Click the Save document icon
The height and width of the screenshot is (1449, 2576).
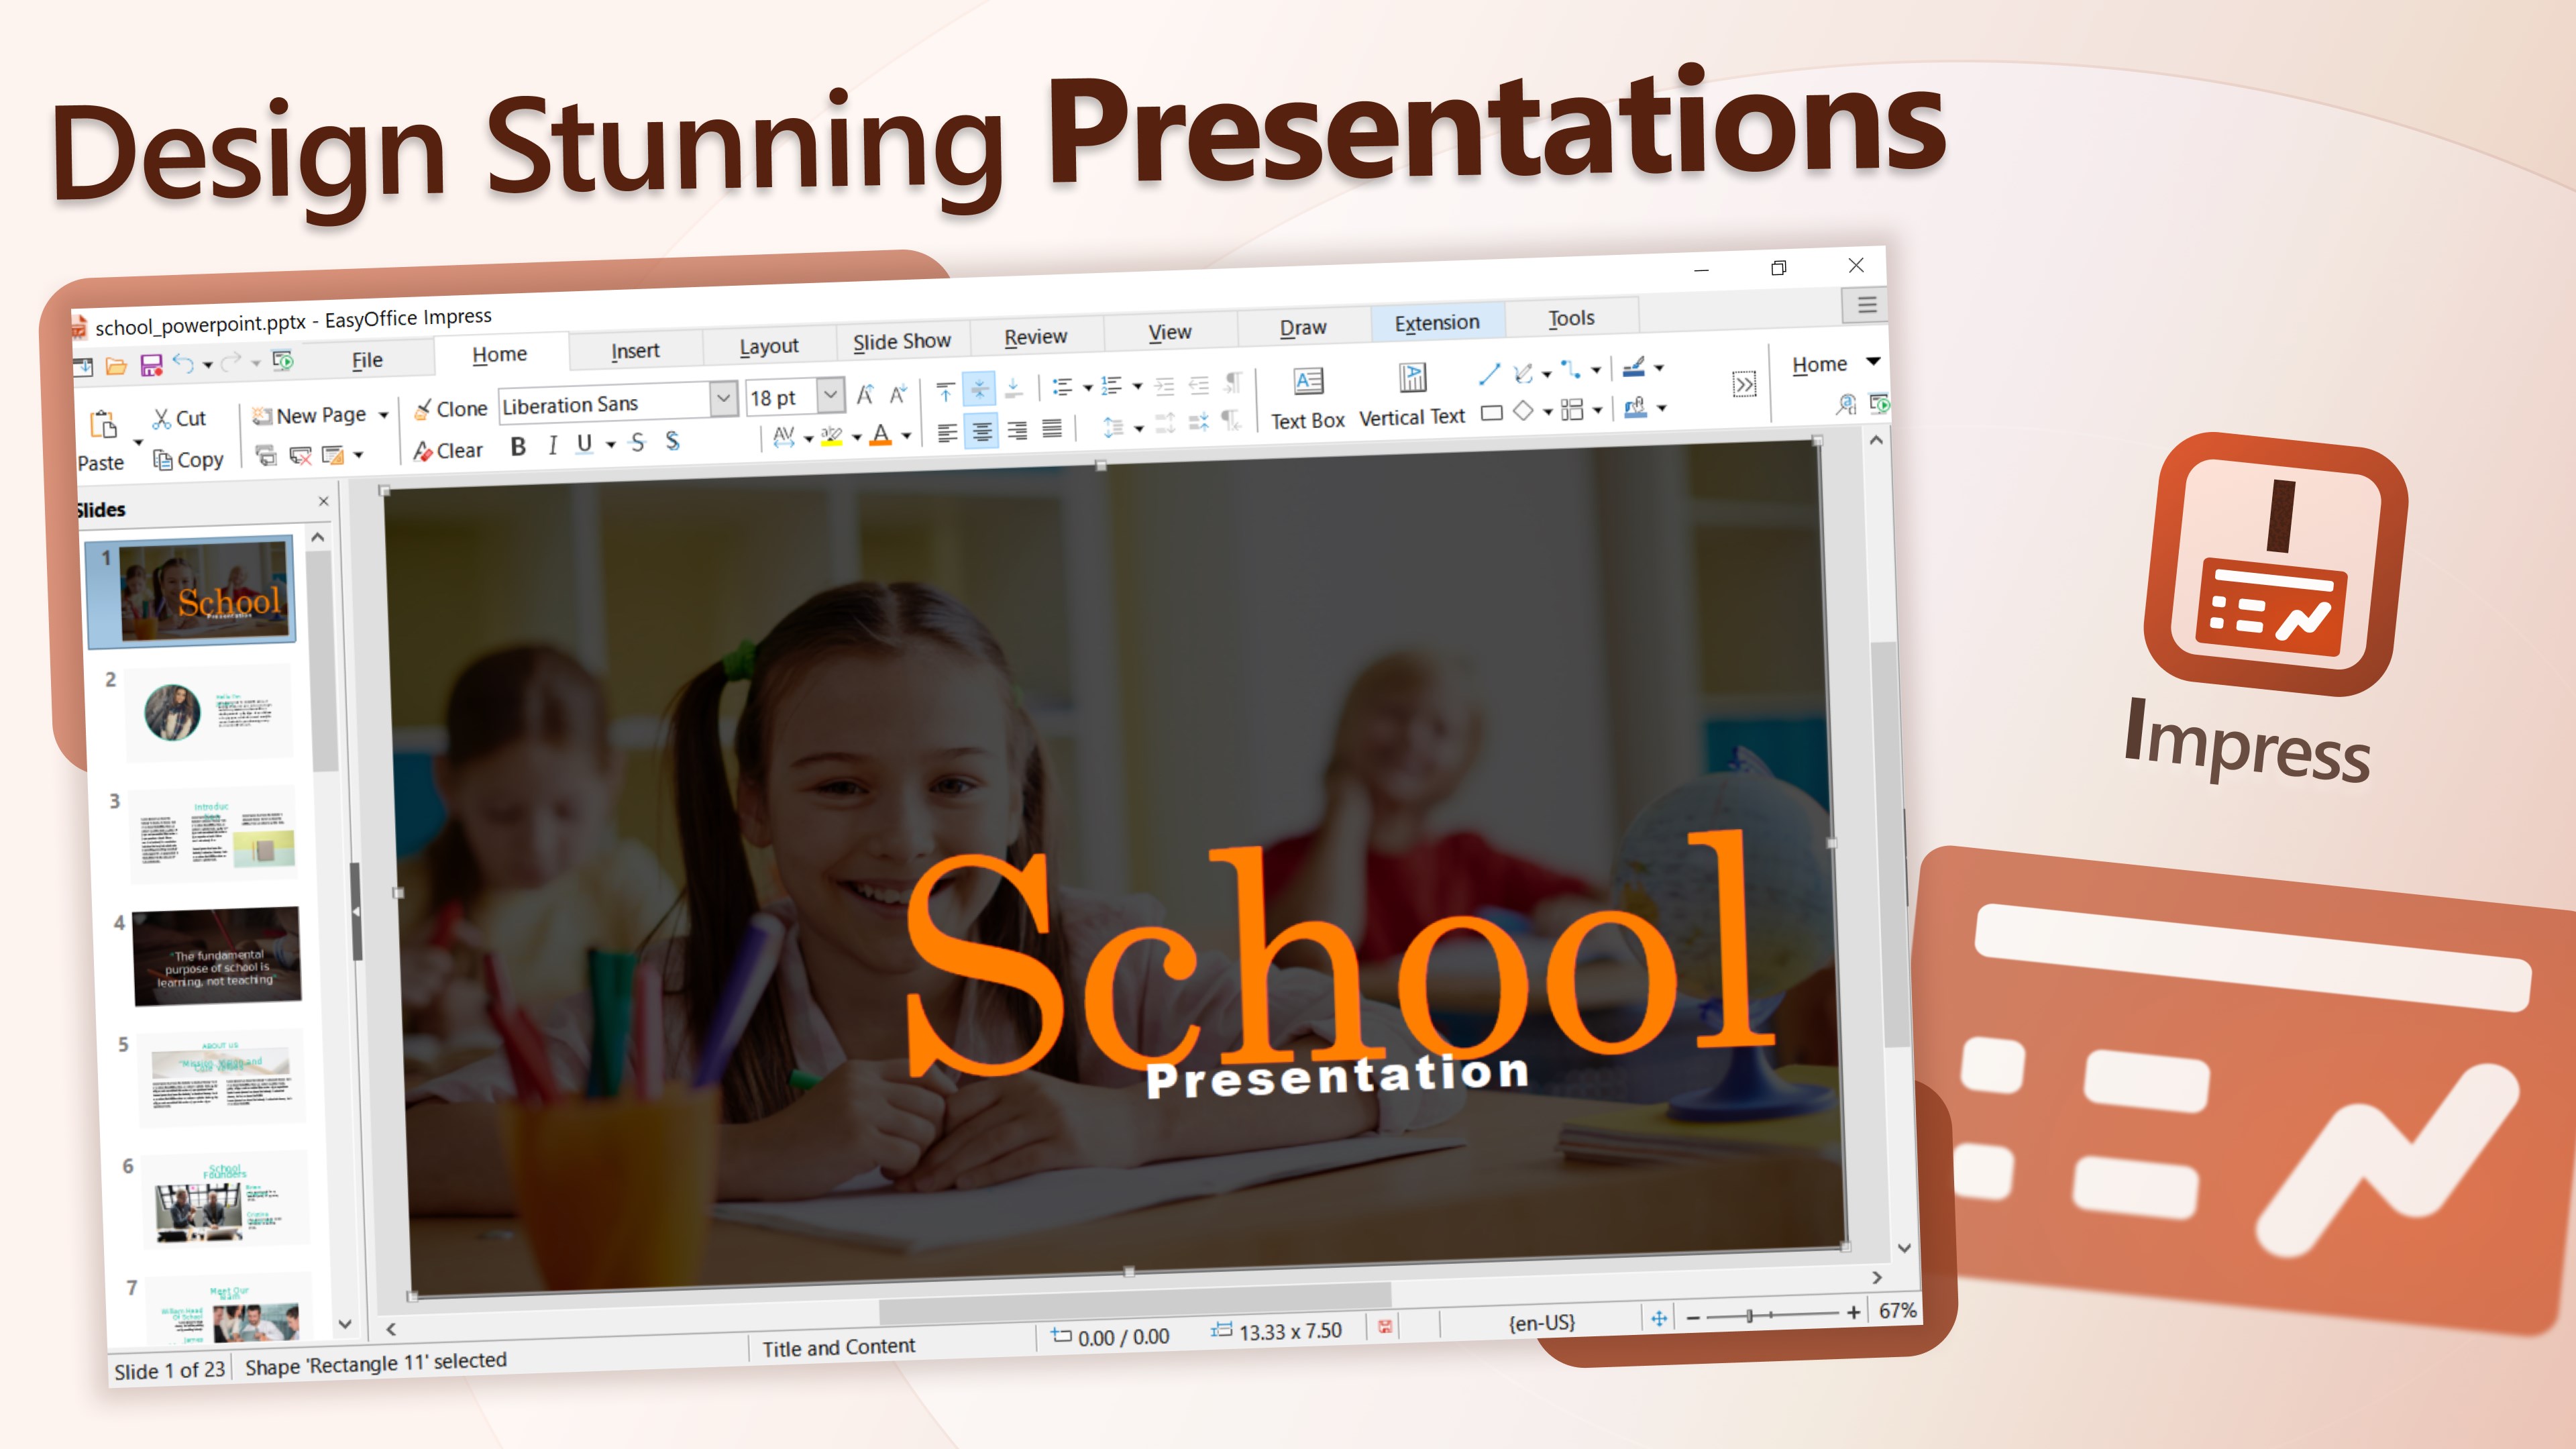point(151,366)
